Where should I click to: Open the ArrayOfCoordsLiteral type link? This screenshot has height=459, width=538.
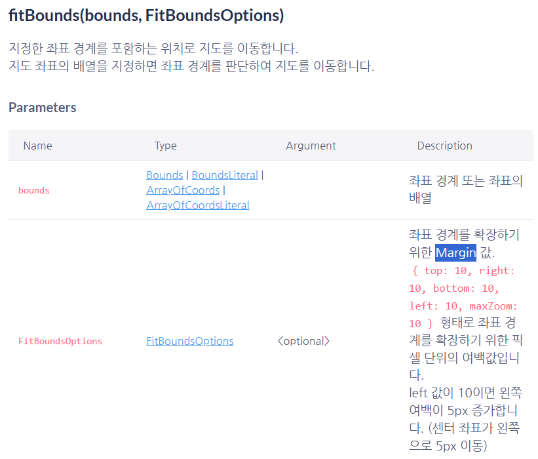tap(198, 206)
